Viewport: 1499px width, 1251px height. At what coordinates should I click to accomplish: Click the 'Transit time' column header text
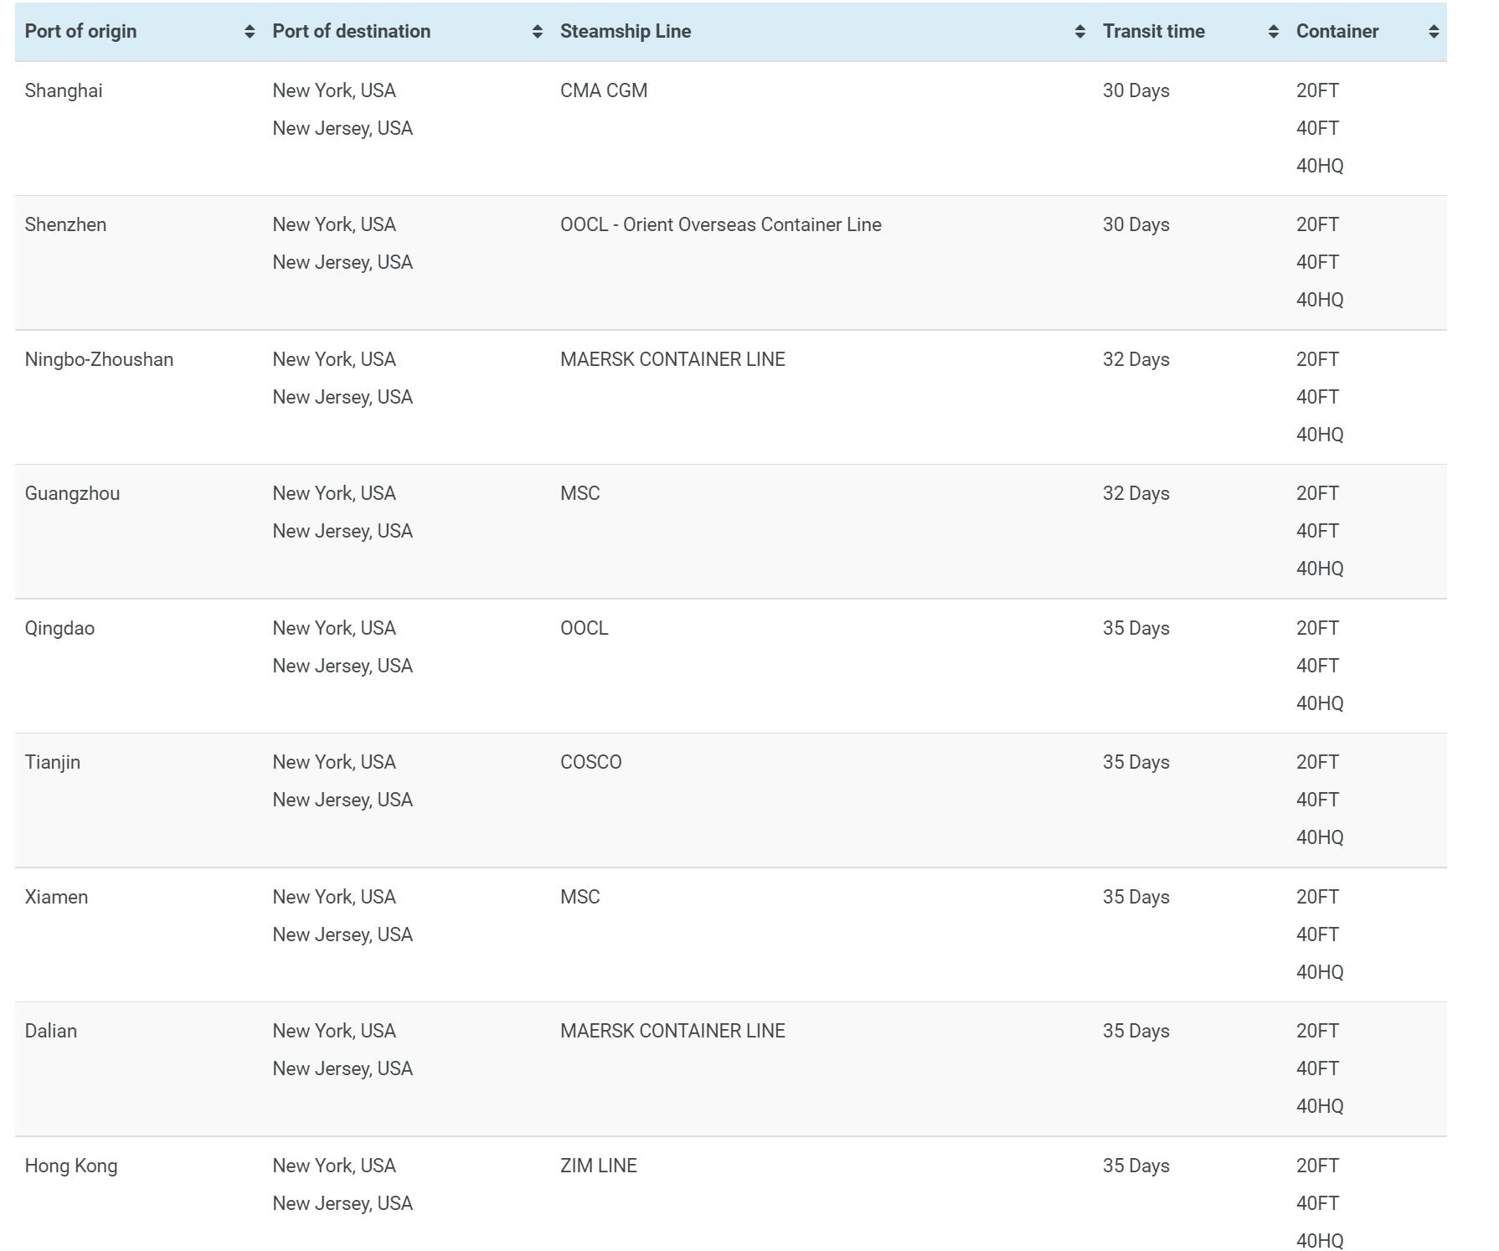click(1153, 32)
